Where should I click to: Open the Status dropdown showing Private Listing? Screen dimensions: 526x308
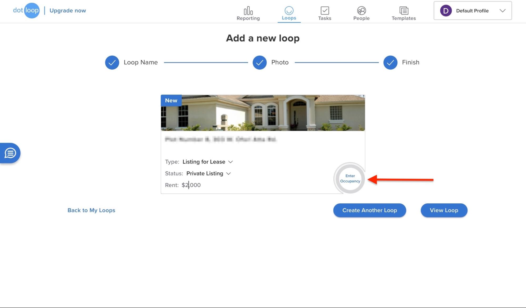pyautogui.click(x=208, y=173)
